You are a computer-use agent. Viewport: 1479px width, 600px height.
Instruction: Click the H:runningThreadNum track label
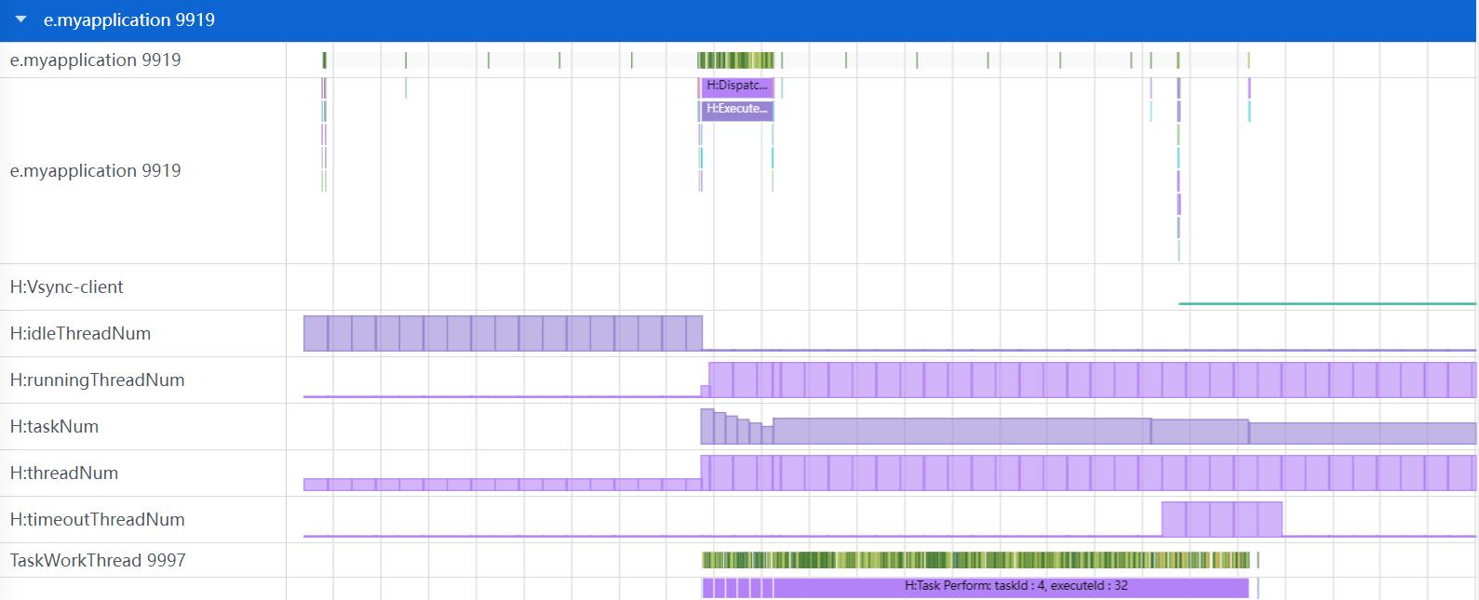point(97,380)
